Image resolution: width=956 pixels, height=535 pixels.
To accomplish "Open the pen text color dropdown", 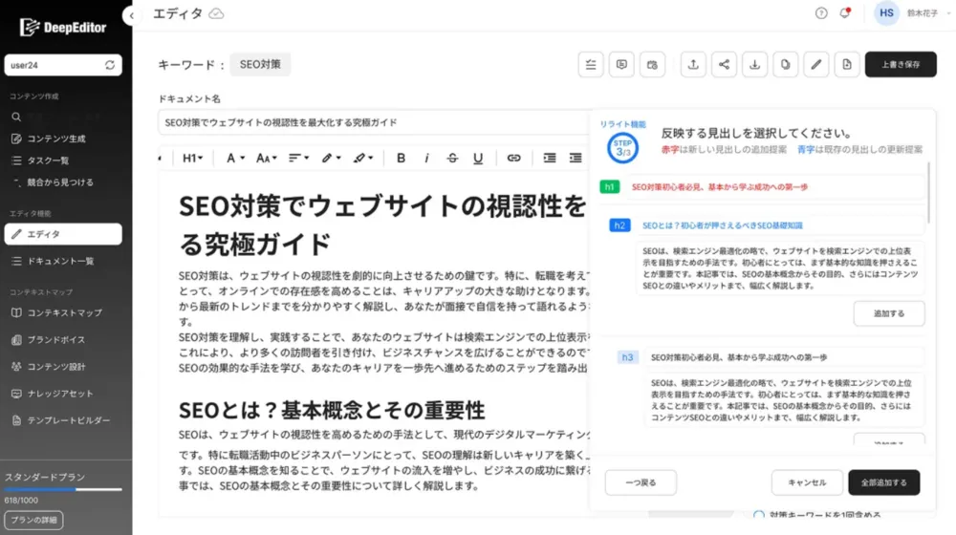I will 331,158.
